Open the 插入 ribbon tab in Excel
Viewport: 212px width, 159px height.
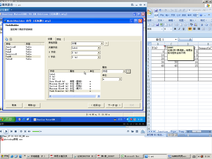168,15
